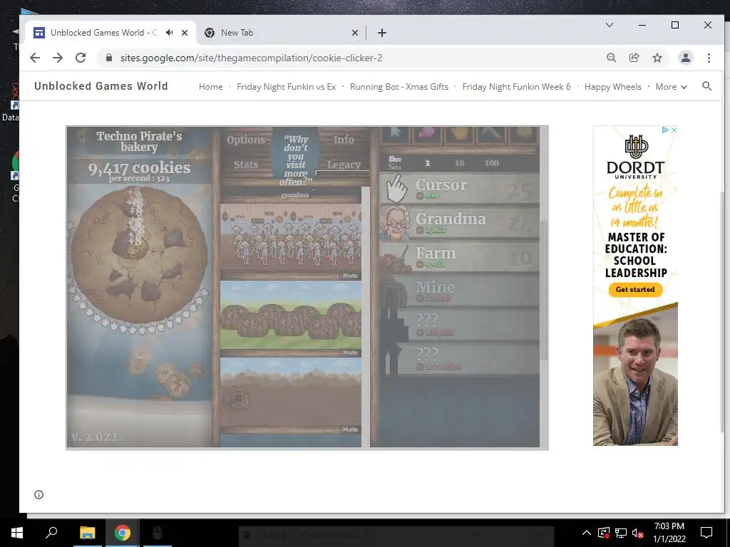
Task: Go back to previous page
Action: point(35,58)
